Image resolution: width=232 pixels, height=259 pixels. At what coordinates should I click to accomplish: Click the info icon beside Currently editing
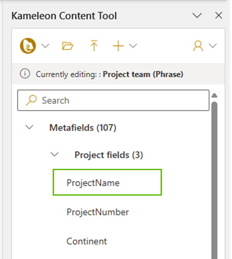click(25, 74)
